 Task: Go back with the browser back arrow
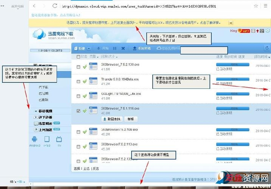(34, 6)
